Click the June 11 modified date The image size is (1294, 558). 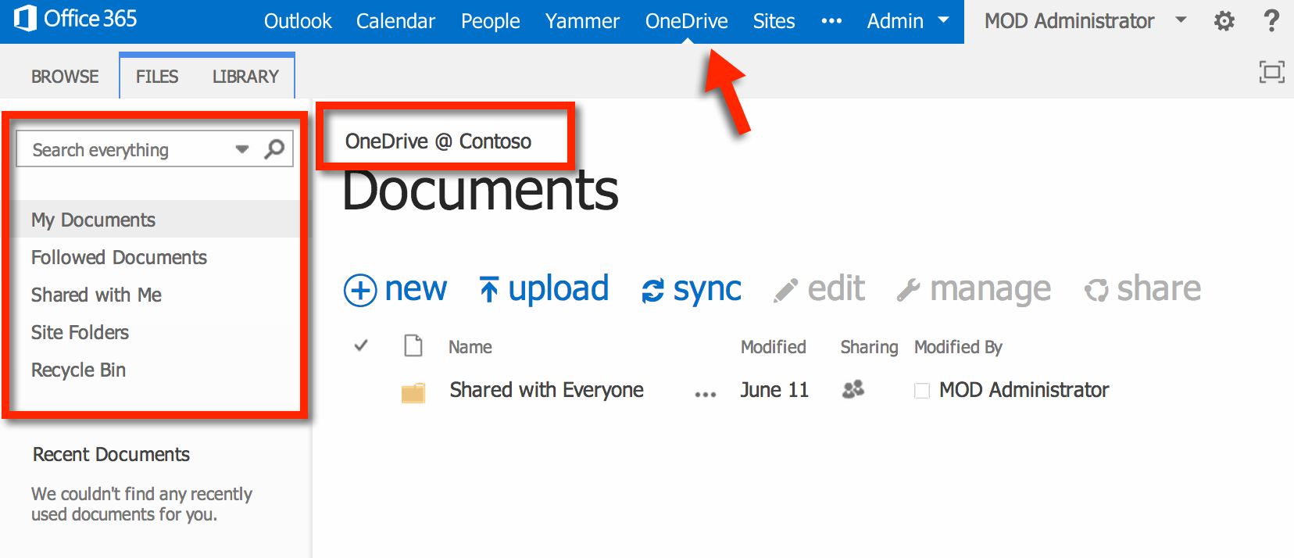774,390
